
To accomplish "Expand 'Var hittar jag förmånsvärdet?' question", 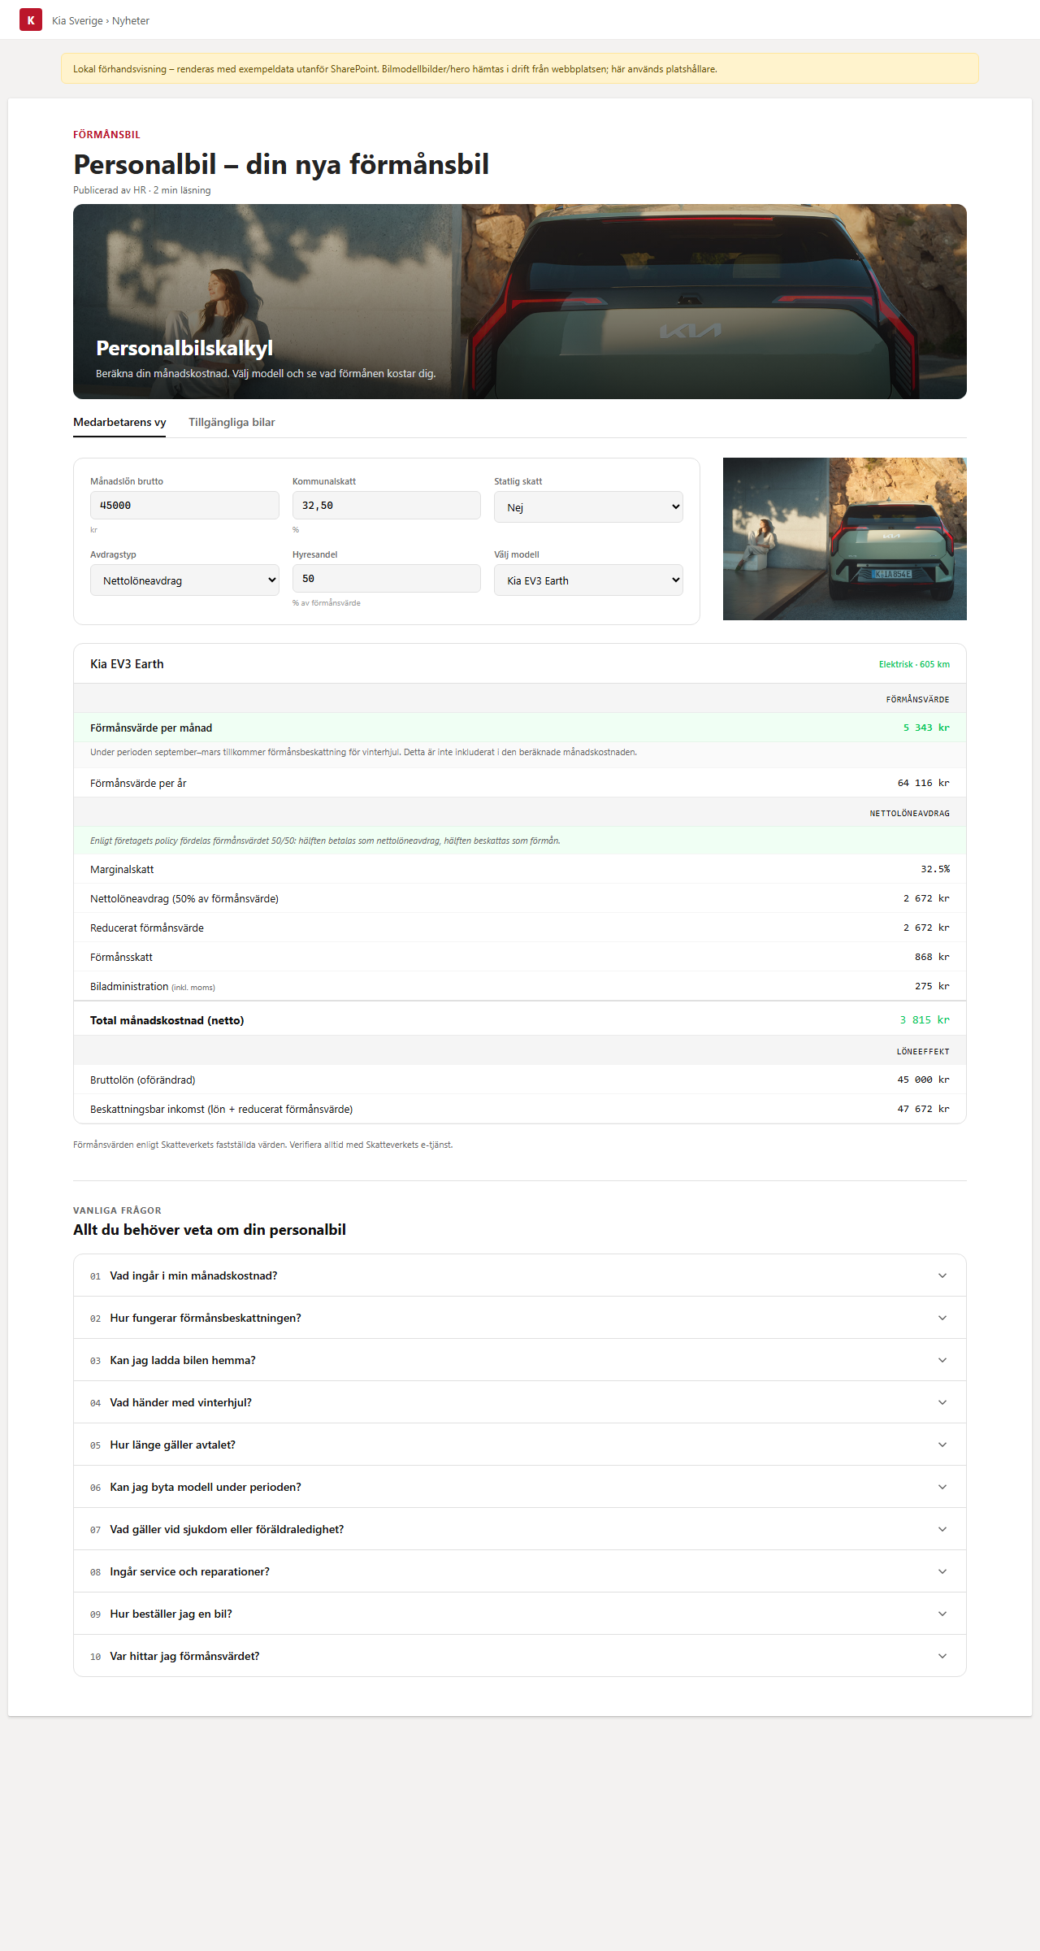I will tap(520, 1656).
